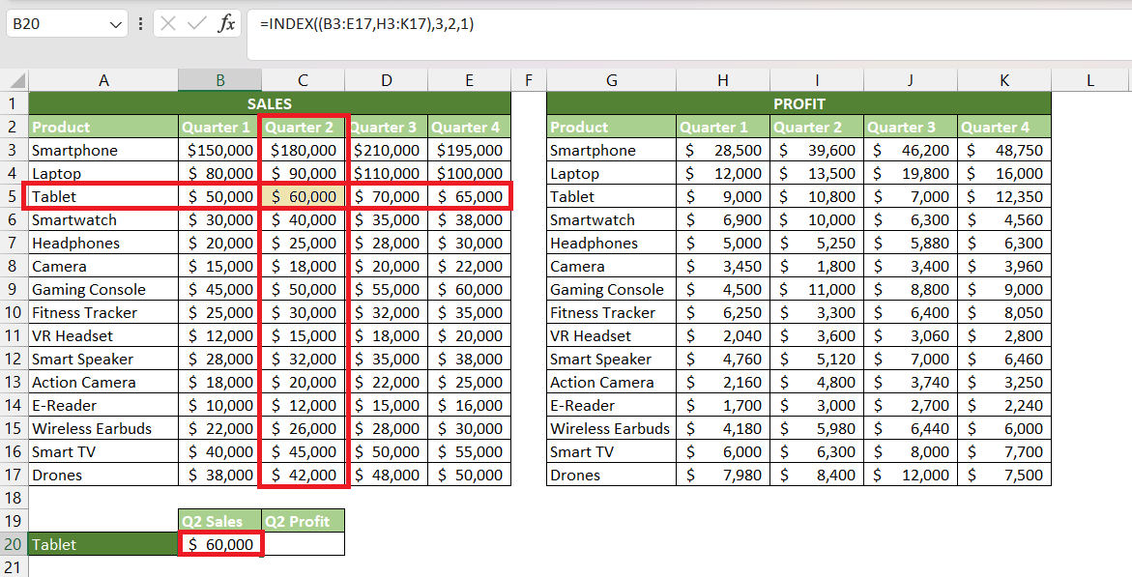The width and height of the screenshot is (1132, 577).
Task: Open the Name Box dropdown arrow
Action: tap(115, 24)
